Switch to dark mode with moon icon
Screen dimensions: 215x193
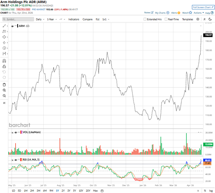(x=210, y=19)
